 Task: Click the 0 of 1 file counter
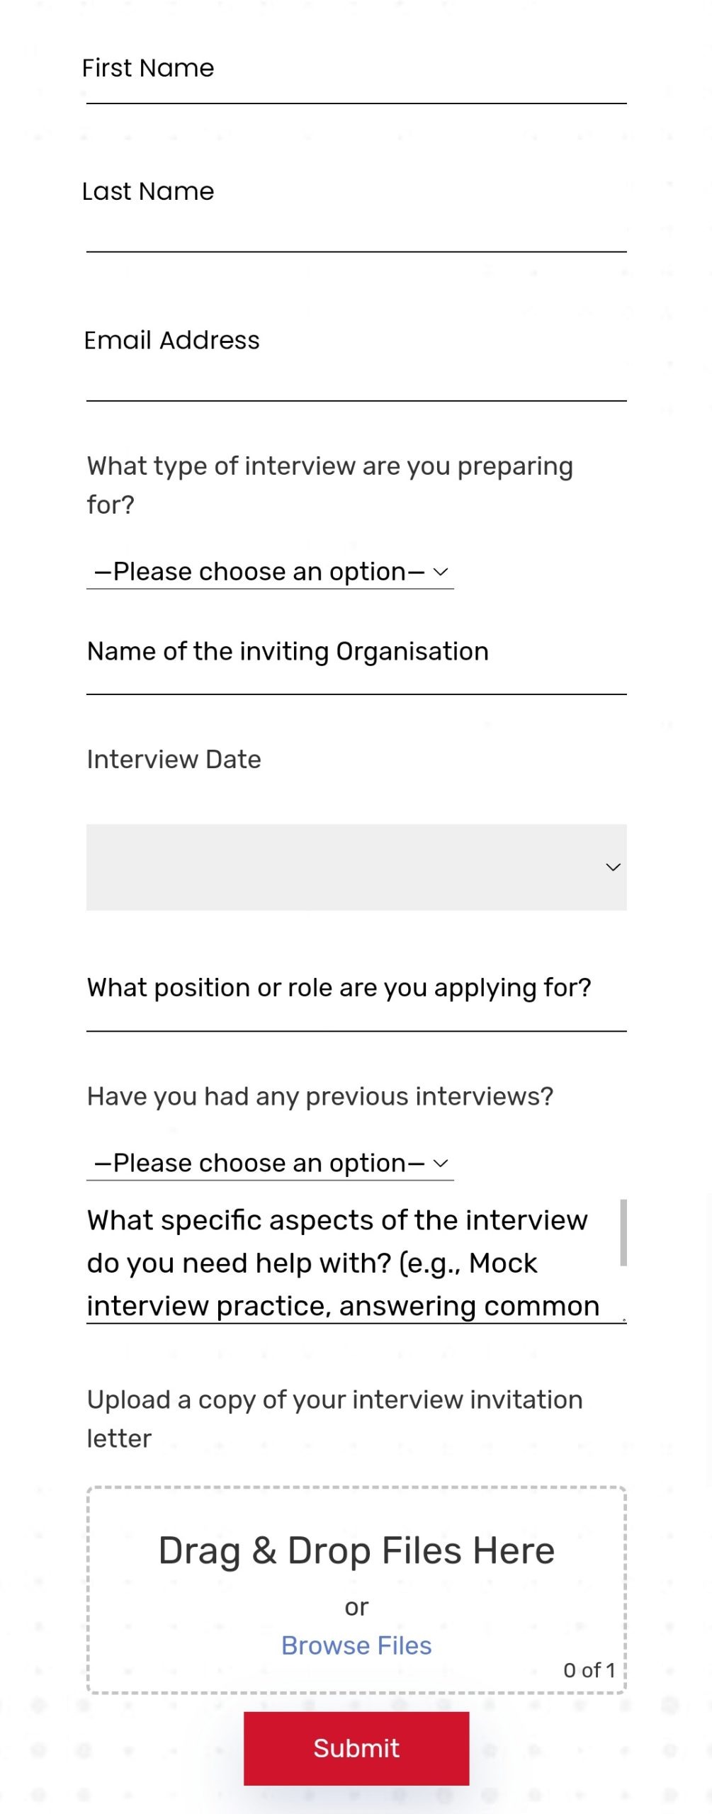pos(589,1670)
